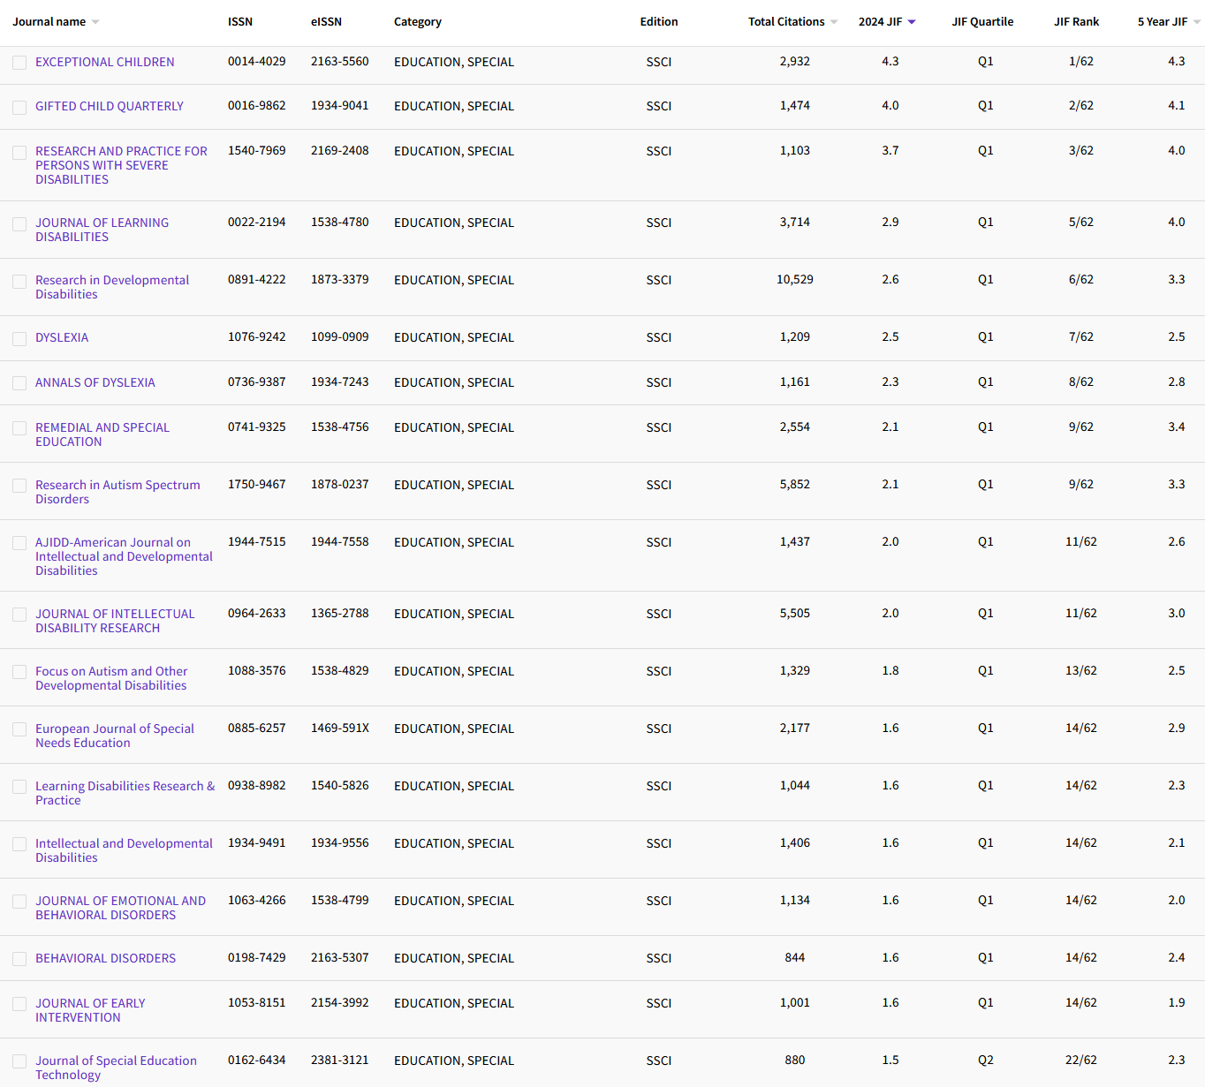Viewport: 1205px width, 1087px height.
Task: Open Intellectual and Developmental Disabilities link
Action: click(x=124, y=850)
